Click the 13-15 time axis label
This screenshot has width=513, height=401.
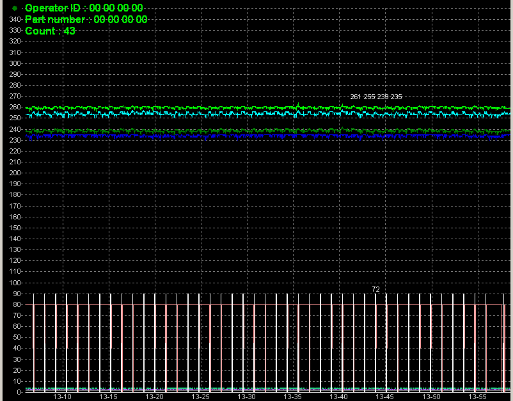coord(108,397)
